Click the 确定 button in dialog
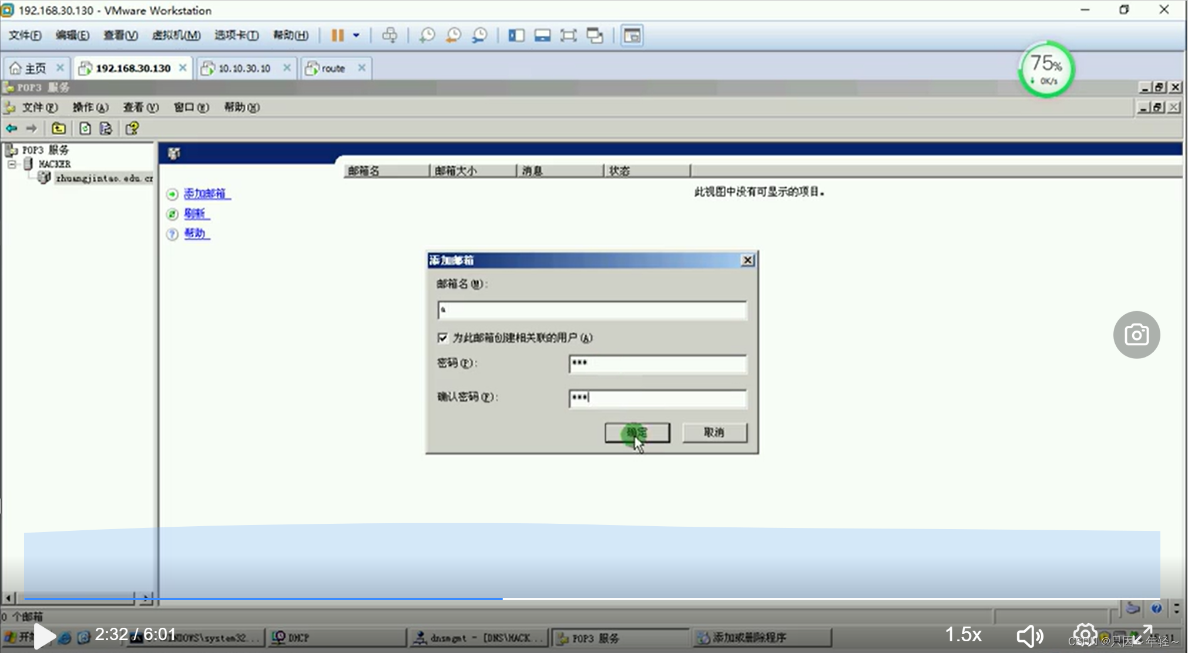This screenshot has height=653, width=1188. [x=637, y=433]
